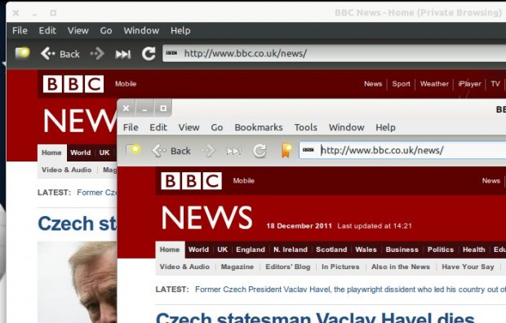Open the Politics news section

[x=441, y=250]
